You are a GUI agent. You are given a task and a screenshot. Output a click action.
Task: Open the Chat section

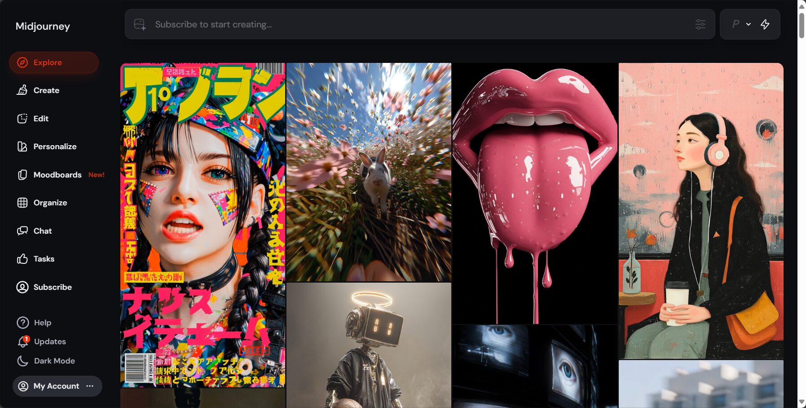point(43,231)
